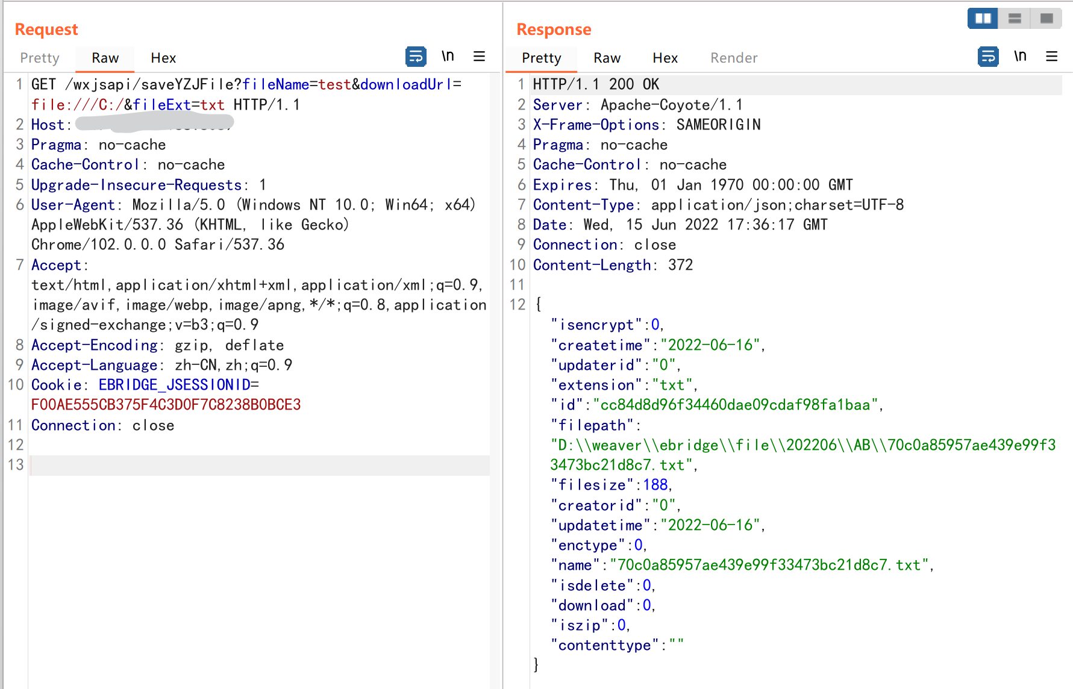This screenshot has height=689, width=1073.
Task: Open Request panel hamburger options menu
Action: (480, 57)
